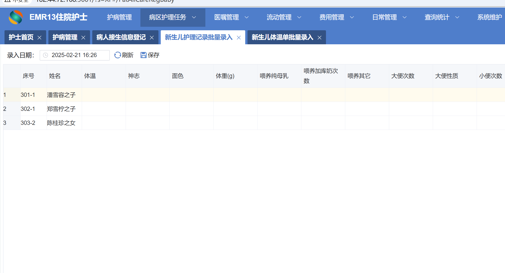
Task: Click the 体温 cell for bed 301-1
Action: pos(104,95)
